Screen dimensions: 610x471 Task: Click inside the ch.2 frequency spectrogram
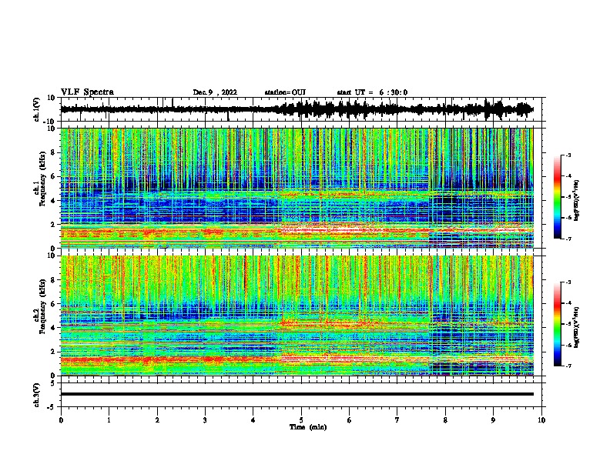tap(297, 316)
